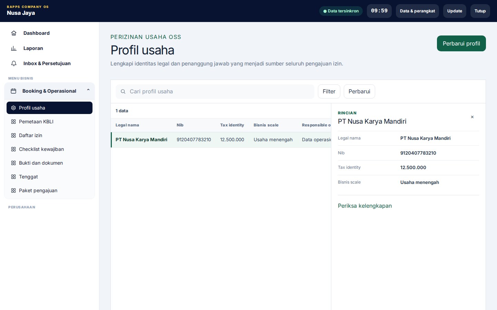Click the Data operasi cell in the table

tap(316, 140)
